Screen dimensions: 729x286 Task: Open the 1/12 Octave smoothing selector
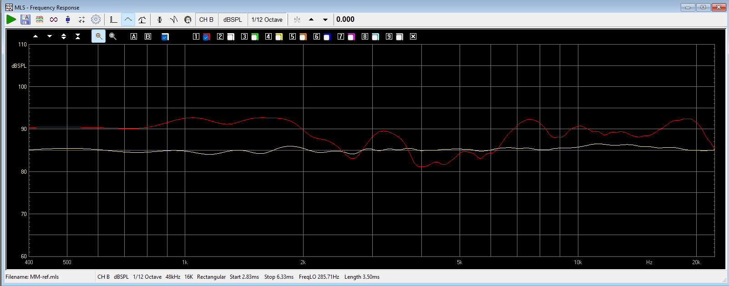[267, 20]
